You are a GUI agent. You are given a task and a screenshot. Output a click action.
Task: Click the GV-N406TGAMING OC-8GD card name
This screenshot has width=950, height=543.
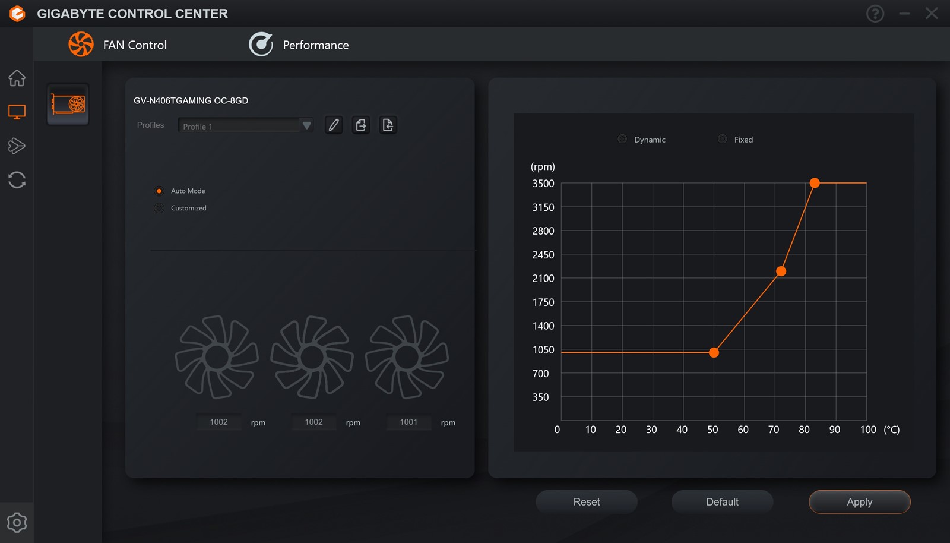click(191, 100)
